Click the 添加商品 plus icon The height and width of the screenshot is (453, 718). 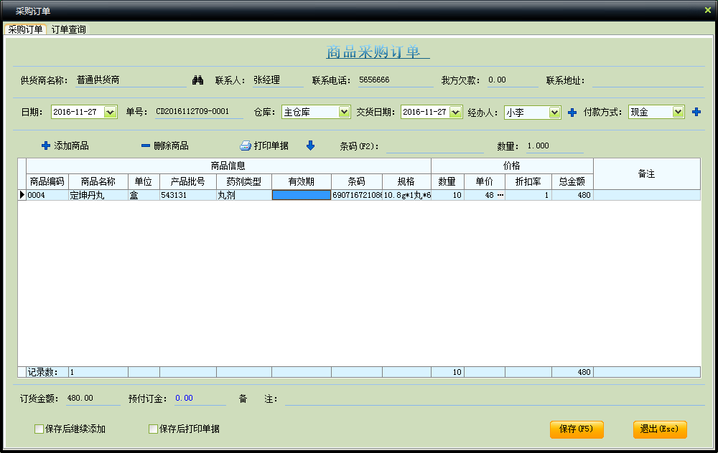(x=46, y=146)
